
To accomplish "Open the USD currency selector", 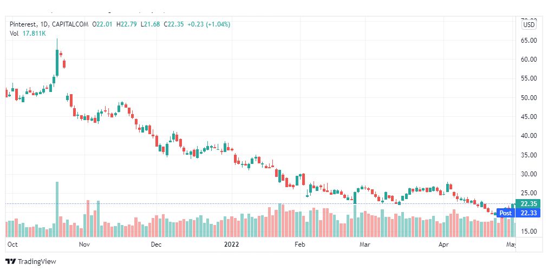I will point(529,25).
